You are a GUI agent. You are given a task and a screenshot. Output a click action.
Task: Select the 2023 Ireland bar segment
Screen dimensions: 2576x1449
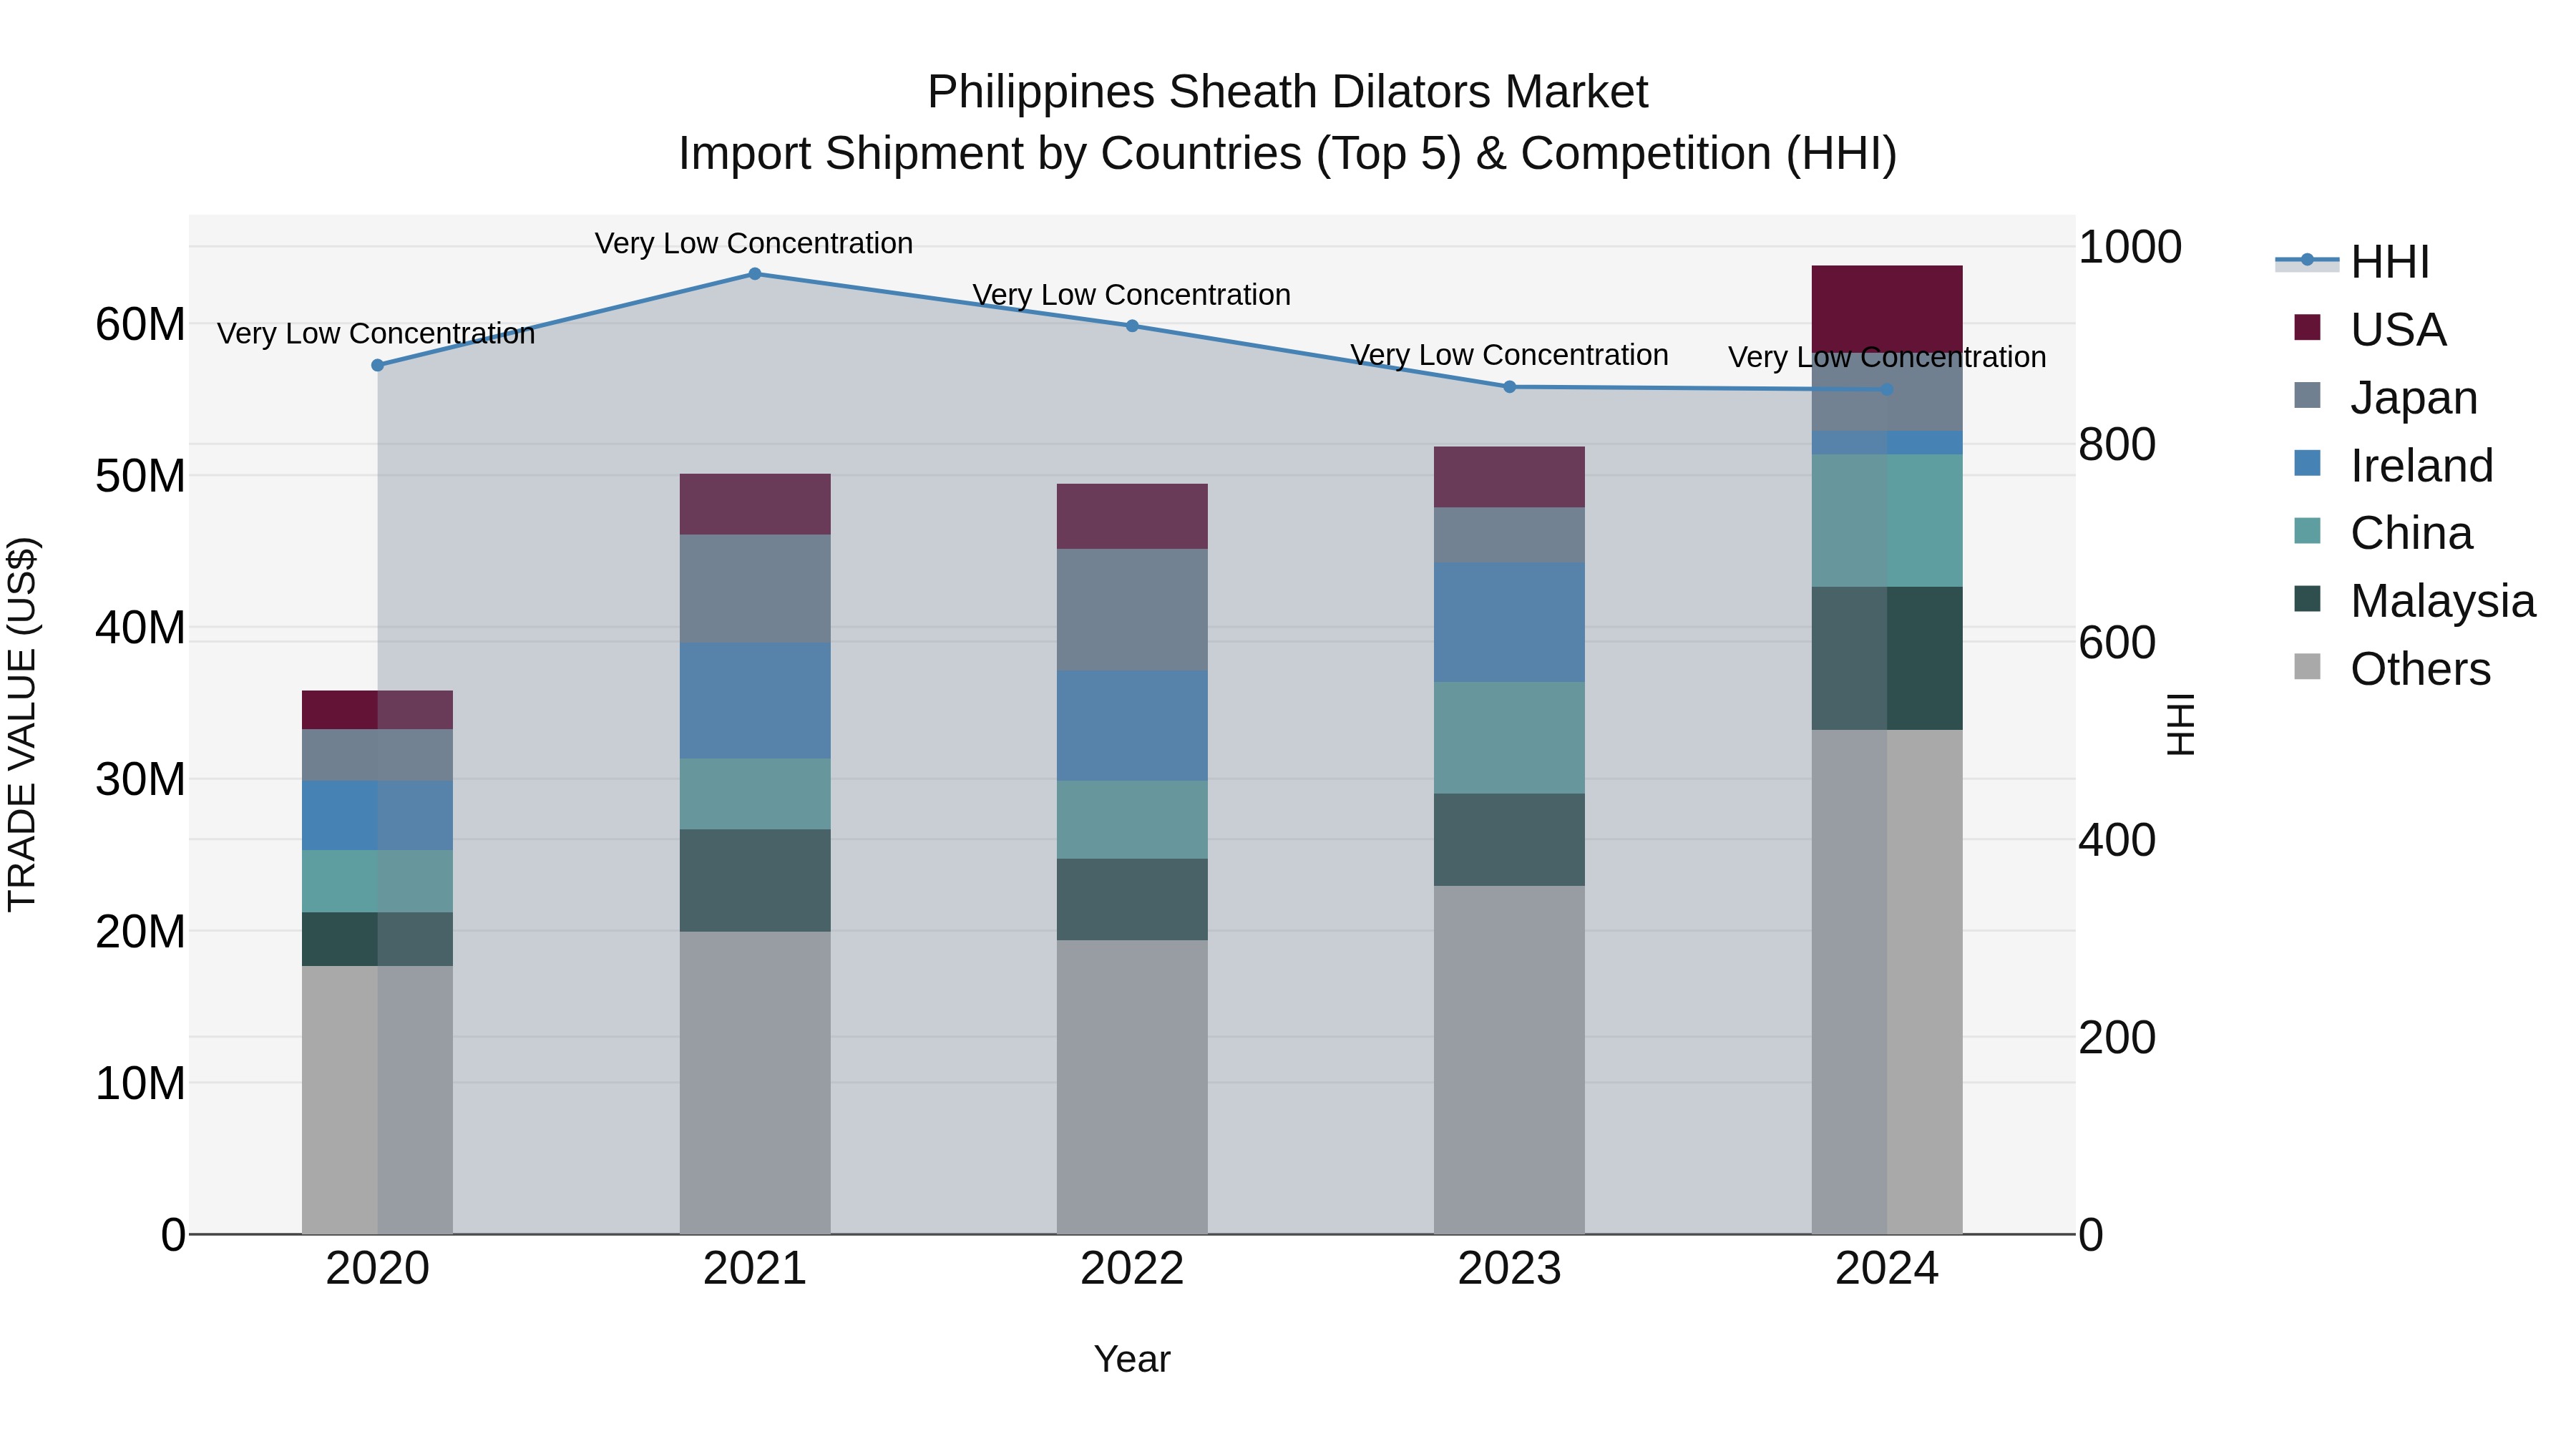point(1510,622)
